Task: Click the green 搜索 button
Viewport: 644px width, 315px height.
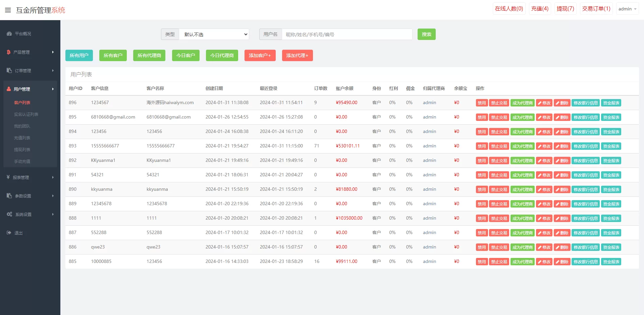Action: tap(426, 34)
